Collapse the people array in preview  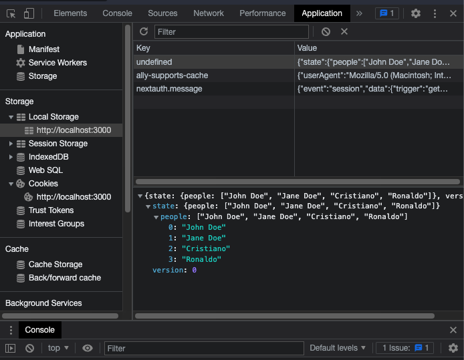click(156, 217)
